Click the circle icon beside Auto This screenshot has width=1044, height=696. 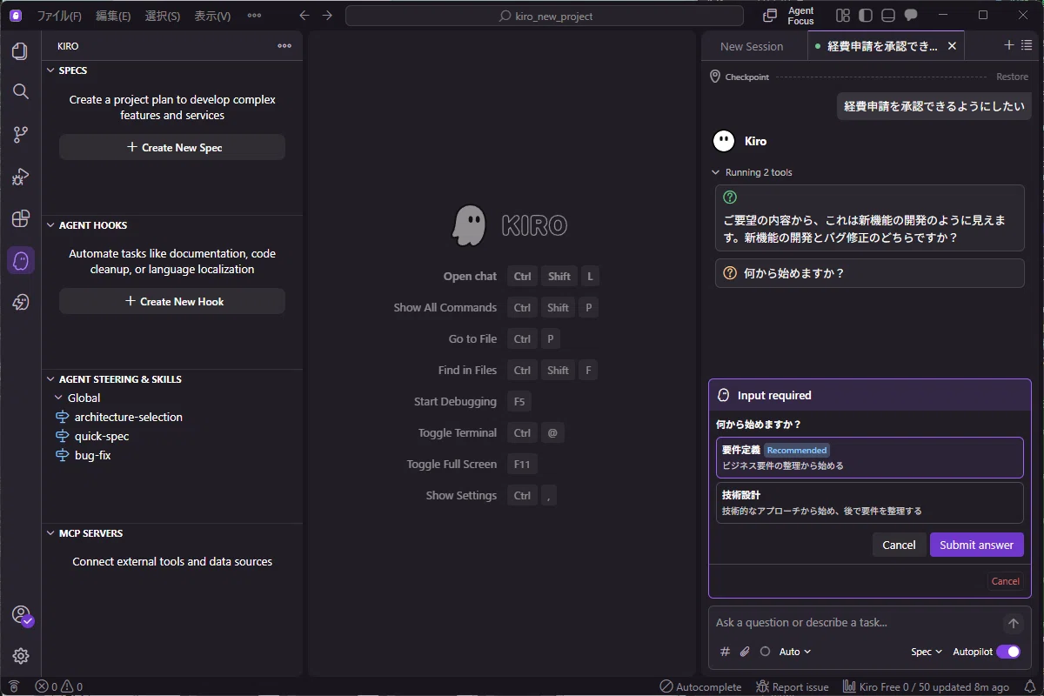tap(765, 652)
